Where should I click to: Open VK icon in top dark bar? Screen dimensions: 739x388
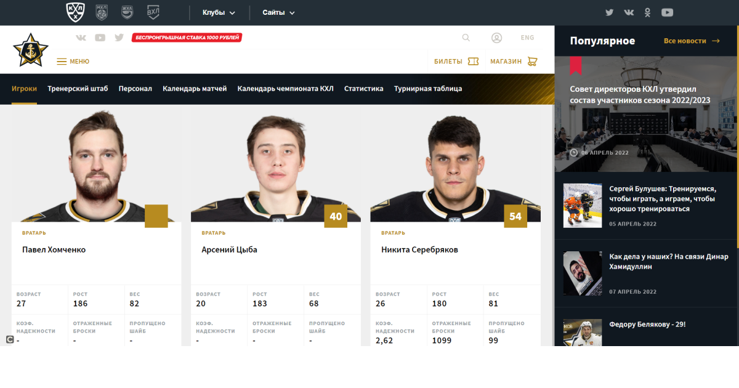(629, 12)
